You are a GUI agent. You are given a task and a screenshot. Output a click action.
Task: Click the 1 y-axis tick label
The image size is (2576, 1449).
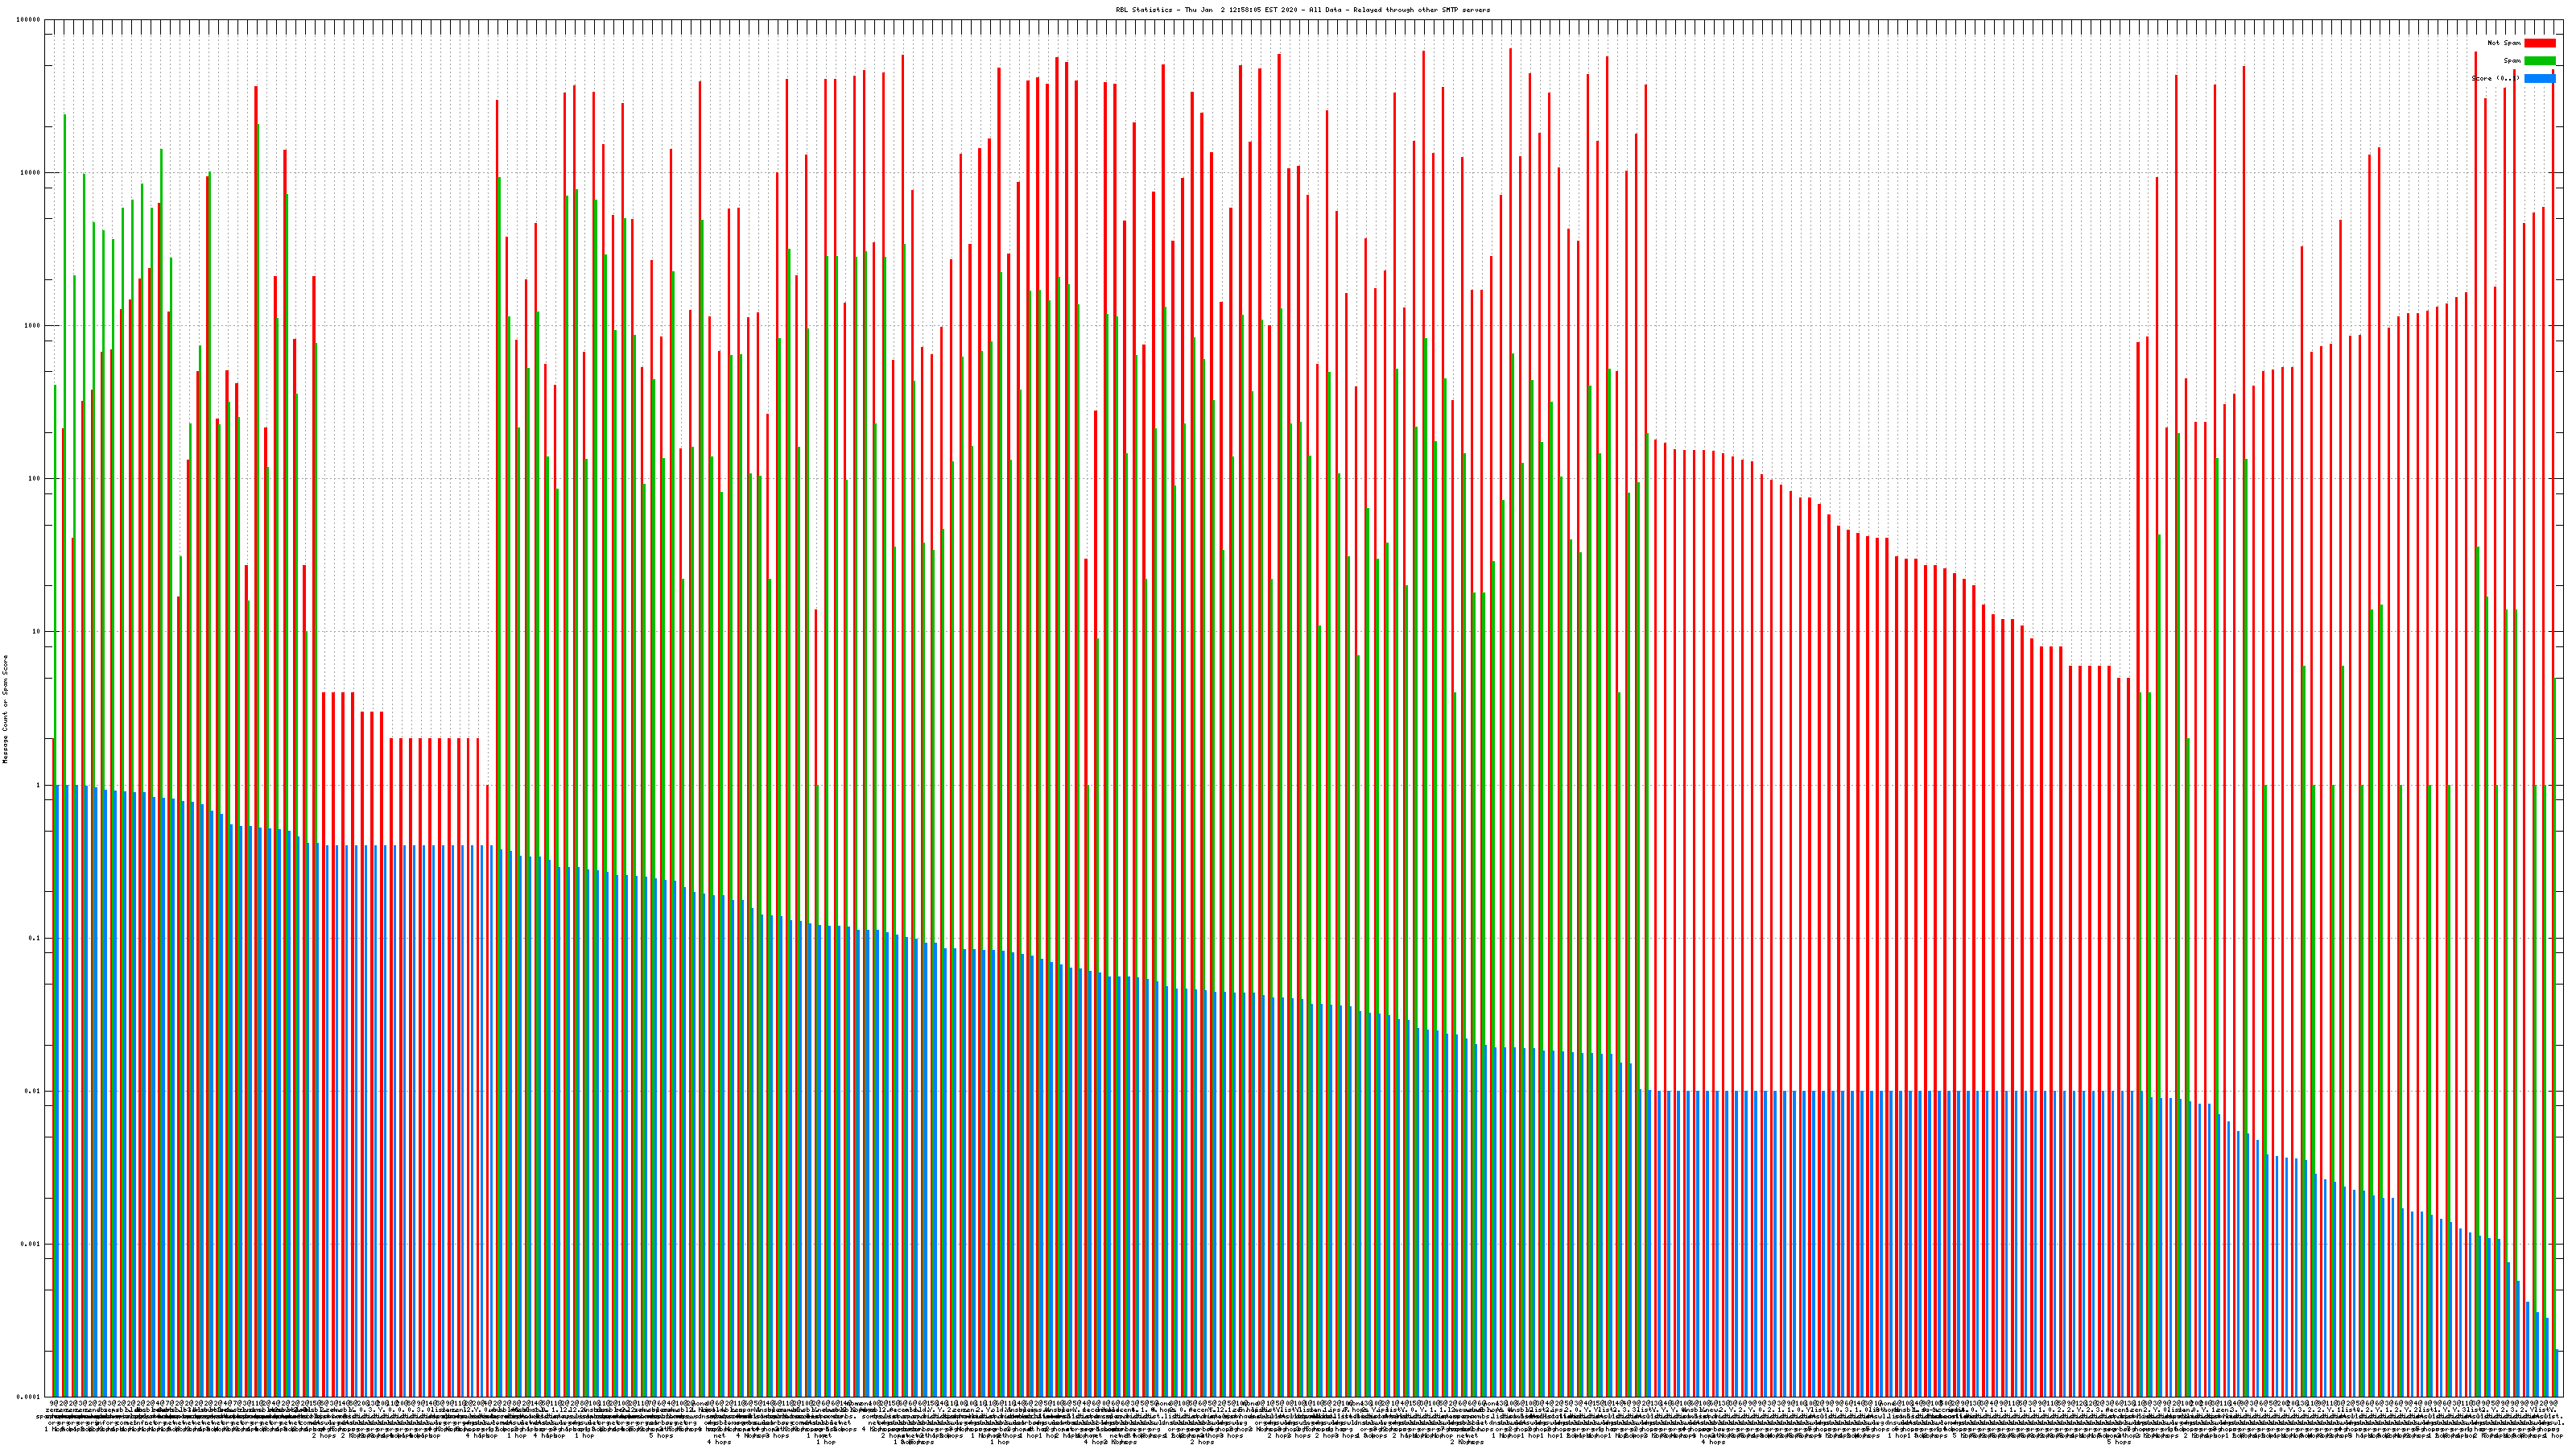click(x=39, y=785)
